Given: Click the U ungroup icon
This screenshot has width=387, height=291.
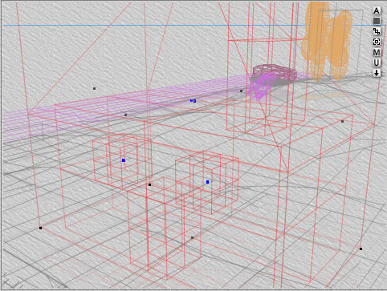Looking at the screenshot, I should (x=377, y=63).
